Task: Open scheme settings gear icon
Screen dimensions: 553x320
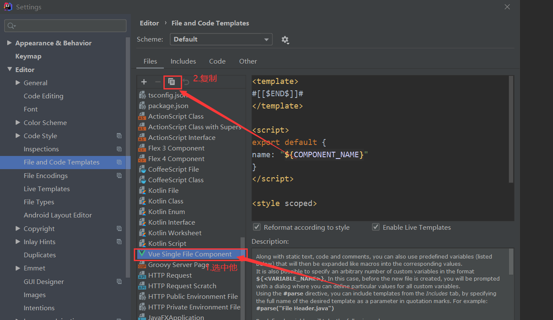Action: [x=285, y=40]
